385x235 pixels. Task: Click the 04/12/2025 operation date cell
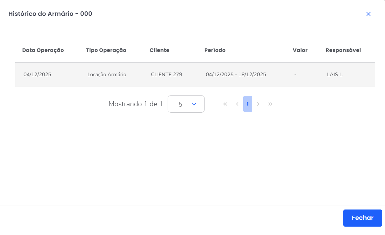[x=37, y=75]
